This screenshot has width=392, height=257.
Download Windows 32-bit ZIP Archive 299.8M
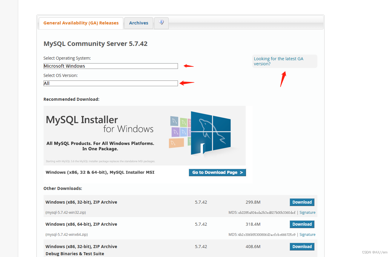coord(302,202)
